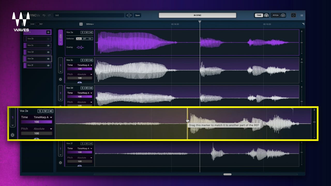
Task: Toggle visibility of Vox 2f
Action: pyautogui.click(x=48, y=65)
